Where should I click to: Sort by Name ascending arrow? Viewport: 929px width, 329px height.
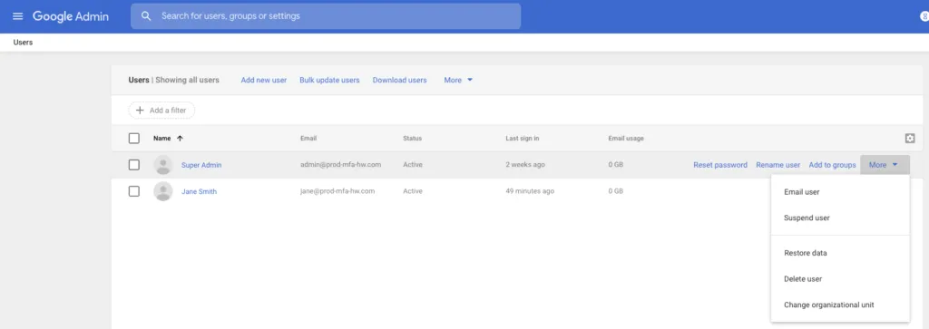point(181,139)
